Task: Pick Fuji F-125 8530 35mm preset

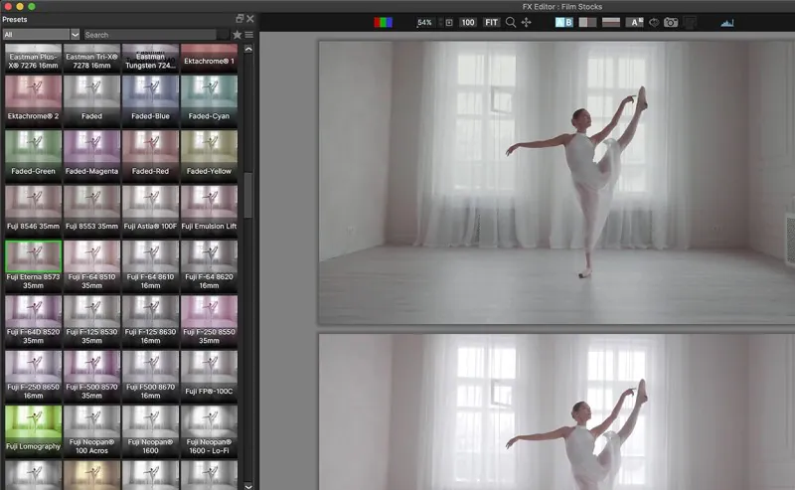Action: point(91,321)
